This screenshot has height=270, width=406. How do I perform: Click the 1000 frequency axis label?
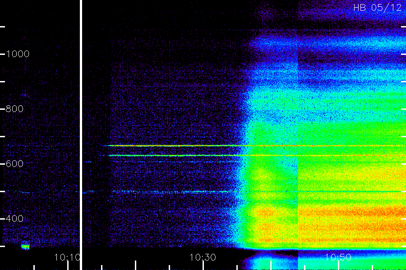(18, 54)
